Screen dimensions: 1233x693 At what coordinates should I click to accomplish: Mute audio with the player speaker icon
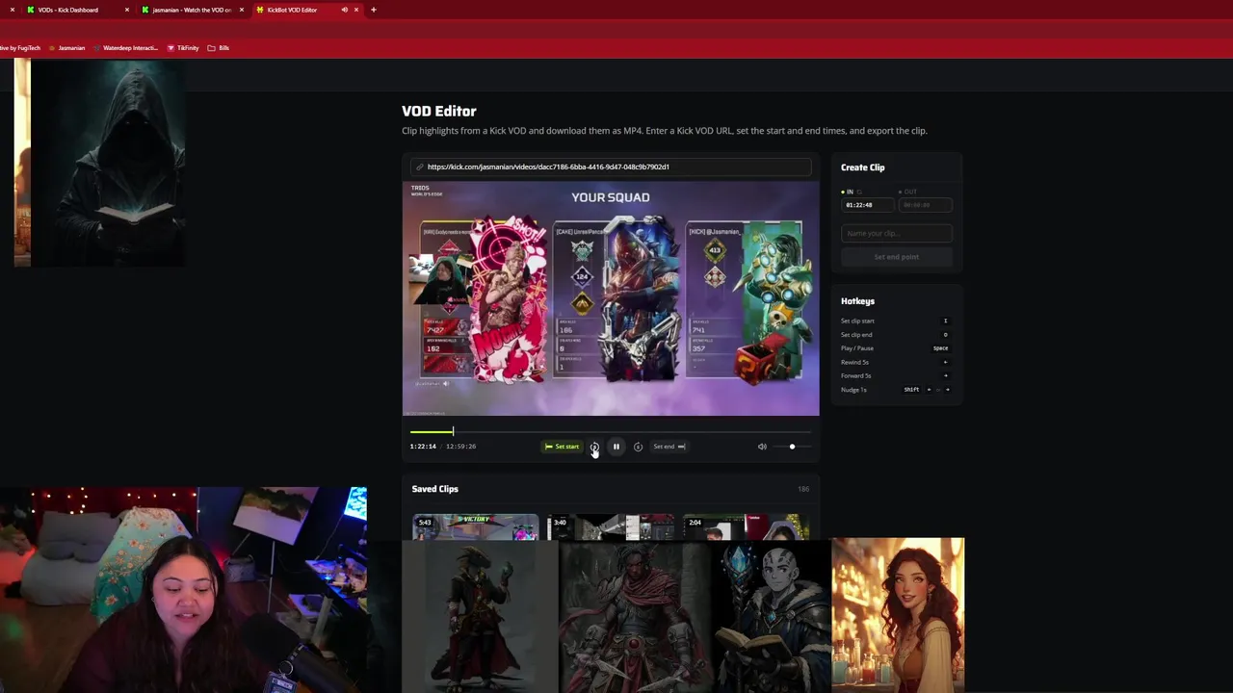tap(762, 447)
